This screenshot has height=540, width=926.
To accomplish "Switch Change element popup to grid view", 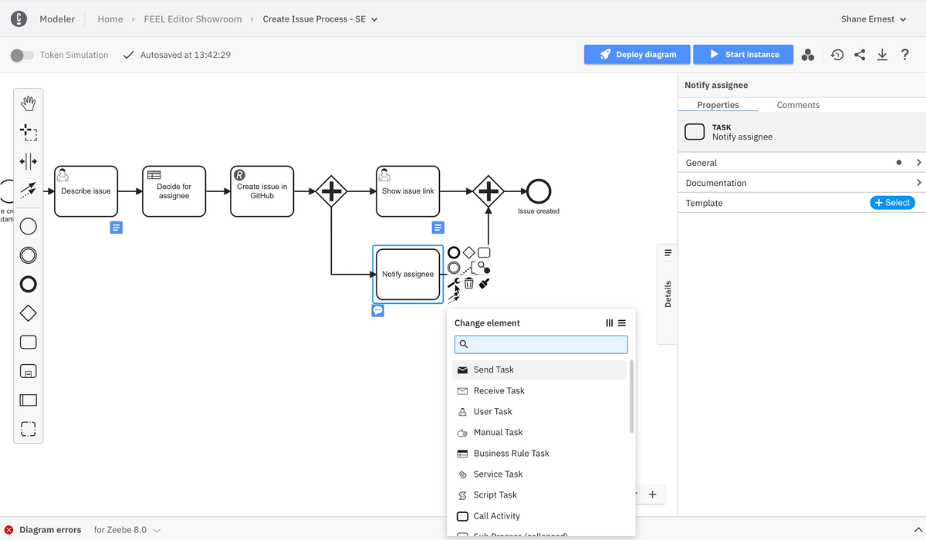I will tap(610, 323).
